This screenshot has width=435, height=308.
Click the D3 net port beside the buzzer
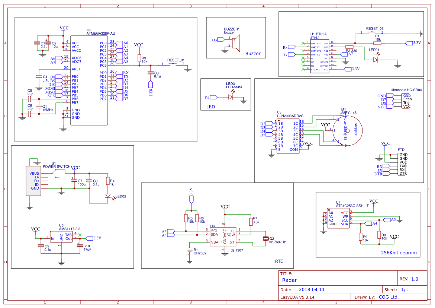coord(219,40)
